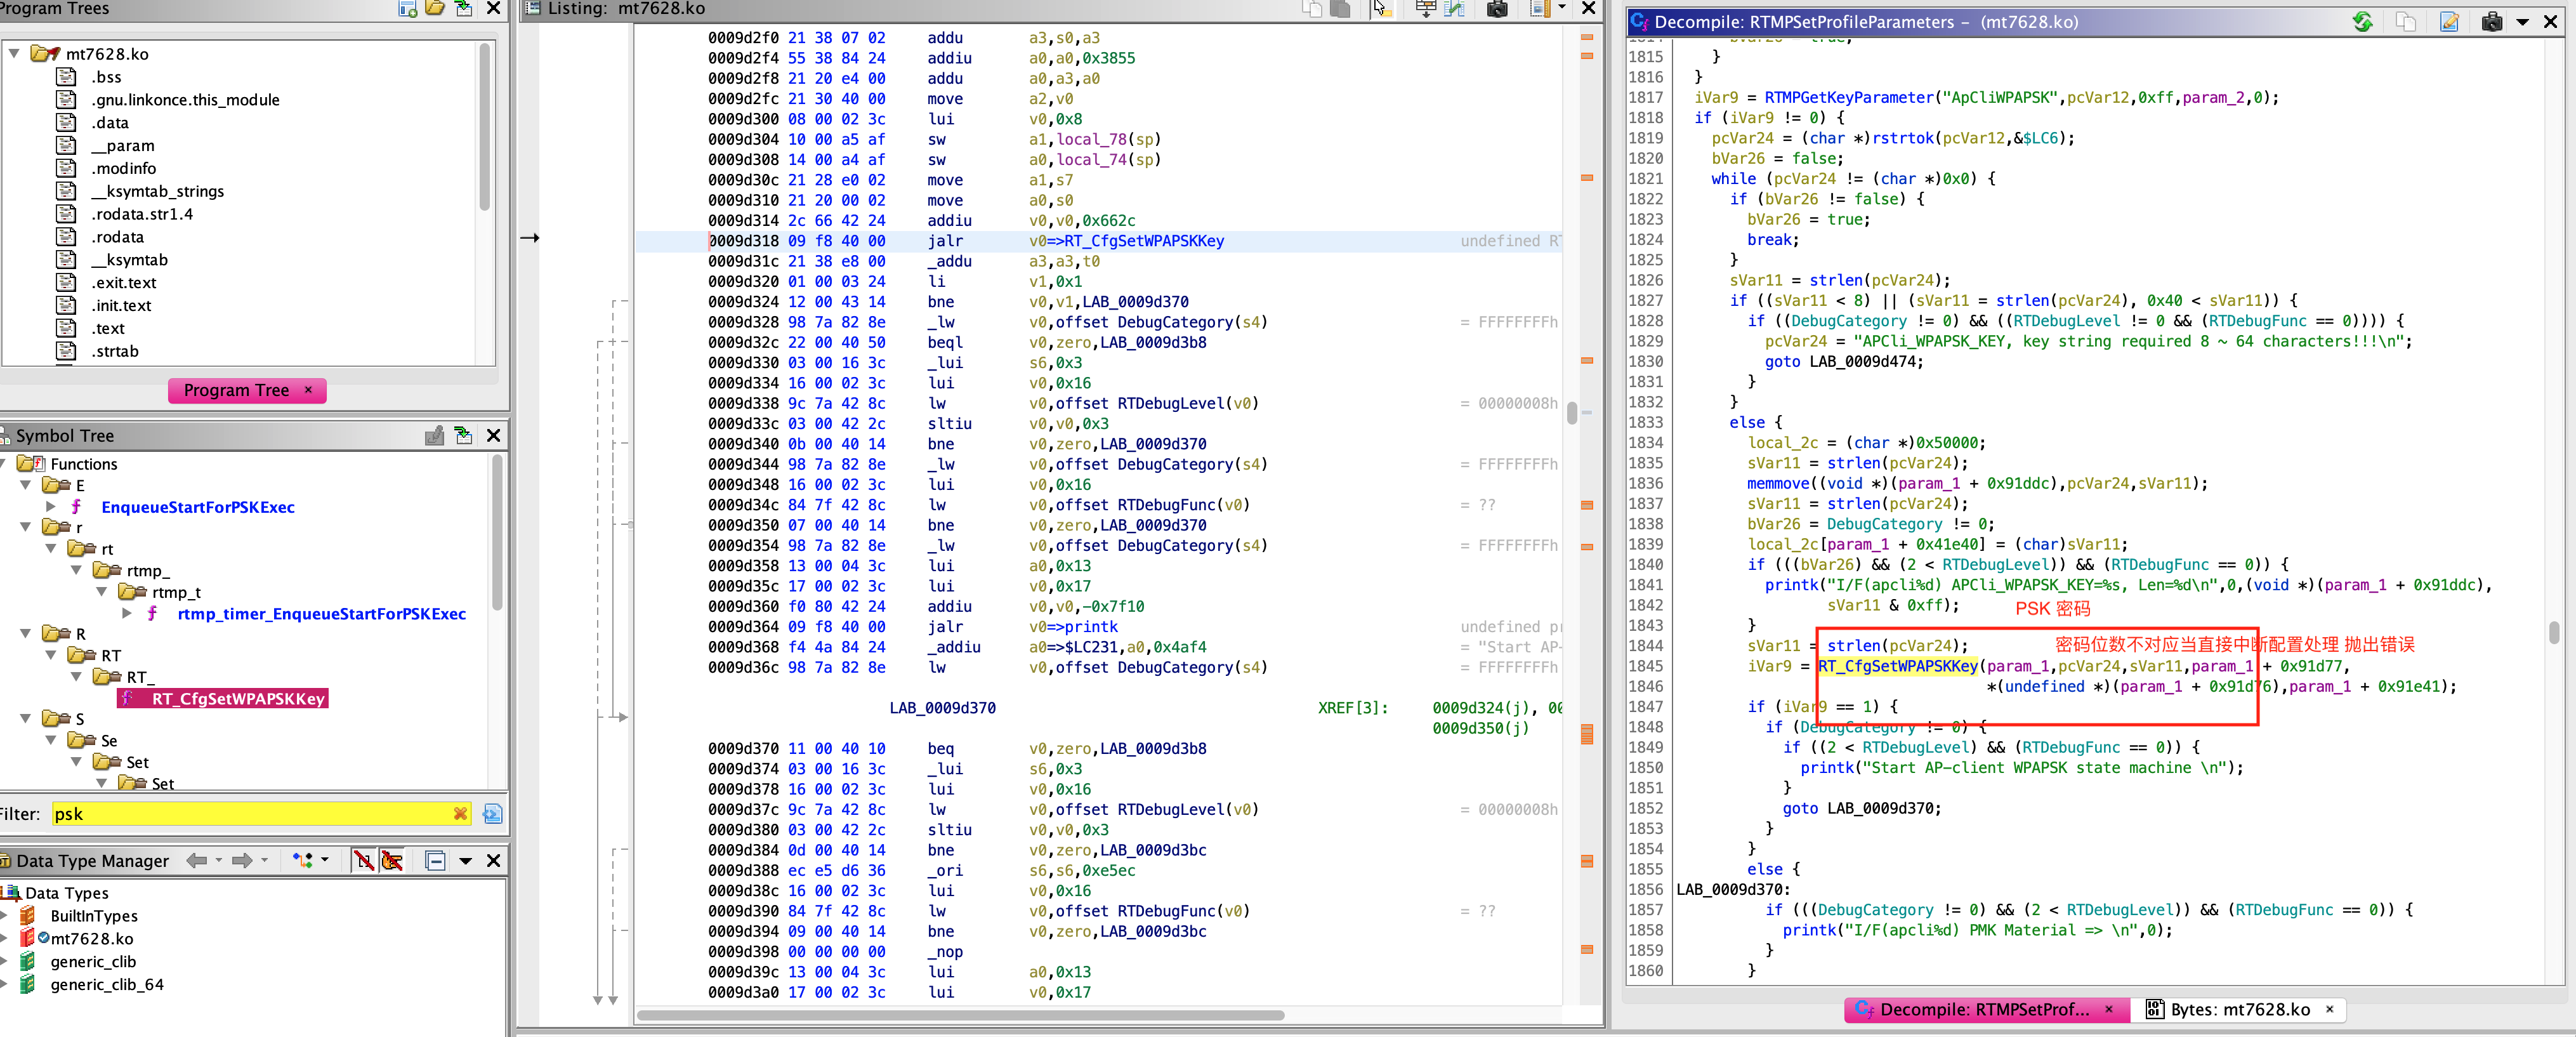
Task: Click jalr instruction at address 0009d318
Action: 945,240
